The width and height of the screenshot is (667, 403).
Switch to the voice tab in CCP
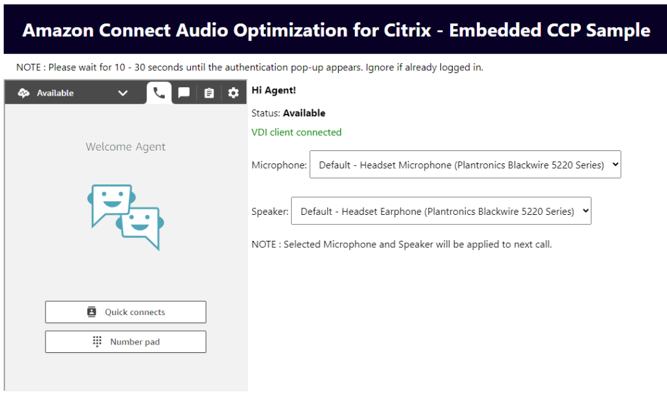(x=158, y=92)
